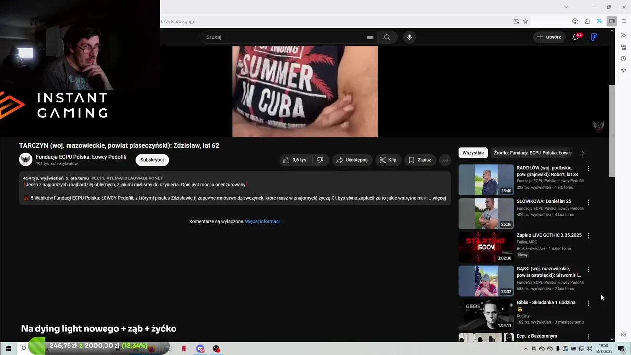Image resolution: width=631 pixels, height=355 pixels.
Task: Click the 7TV extension icon
Action: coord(599,21)
